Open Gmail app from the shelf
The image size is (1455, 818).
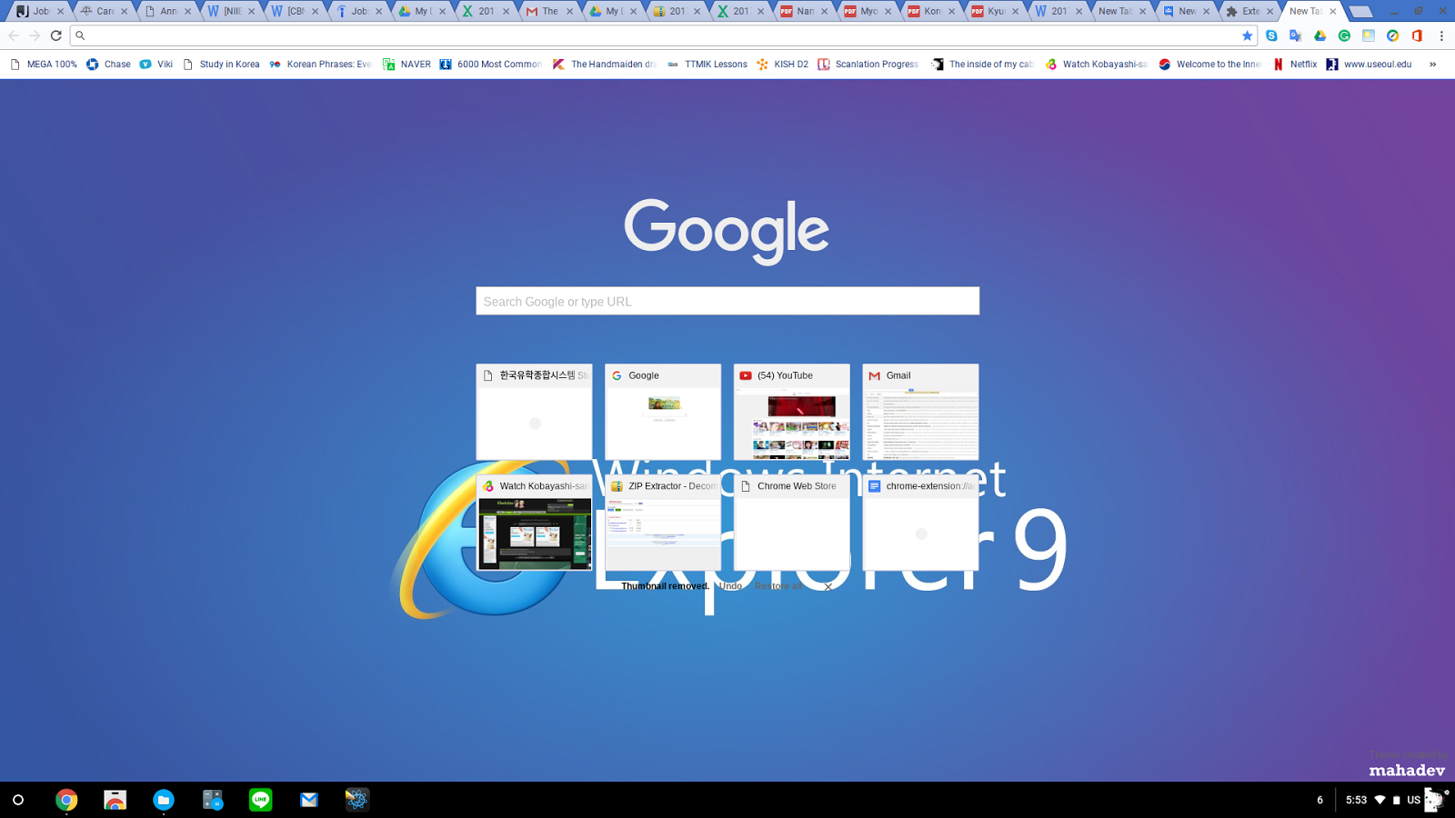coord(309,800)
